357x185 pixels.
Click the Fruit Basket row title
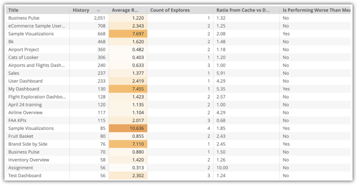(x=21, y=136)
